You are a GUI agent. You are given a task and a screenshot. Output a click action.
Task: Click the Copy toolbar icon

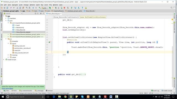point(20,8)
